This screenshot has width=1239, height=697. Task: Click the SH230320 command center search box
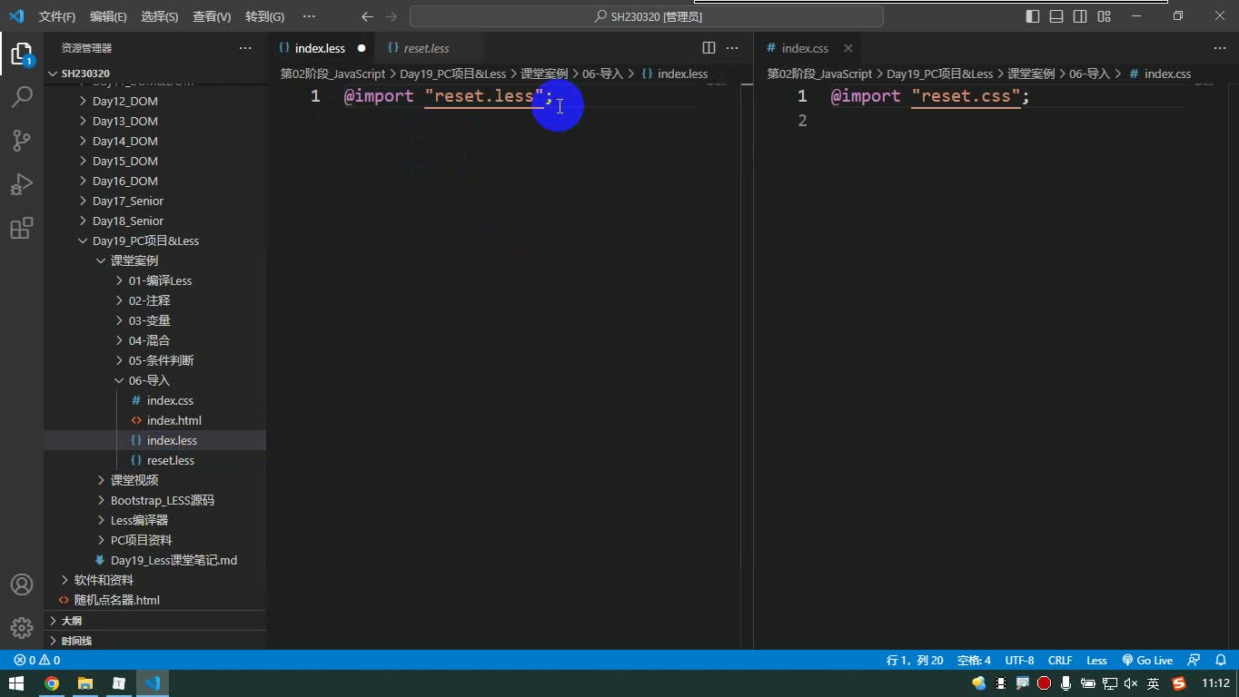click(647, 16)
